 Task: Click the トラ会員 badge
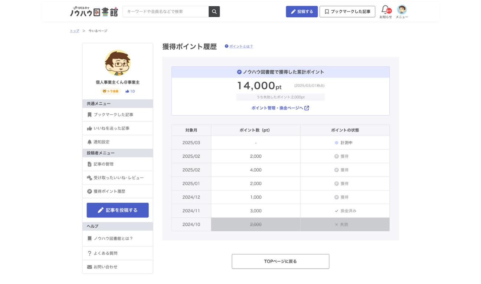point(110,91)
